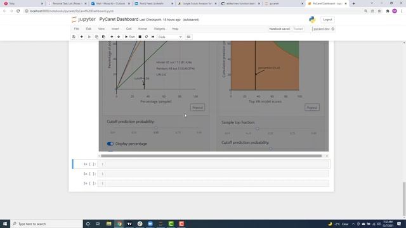This screenshot has height=228, width=406.
Task: Adjust the left Cutoff prediction probability slider handle
Action: click(156, 128)
